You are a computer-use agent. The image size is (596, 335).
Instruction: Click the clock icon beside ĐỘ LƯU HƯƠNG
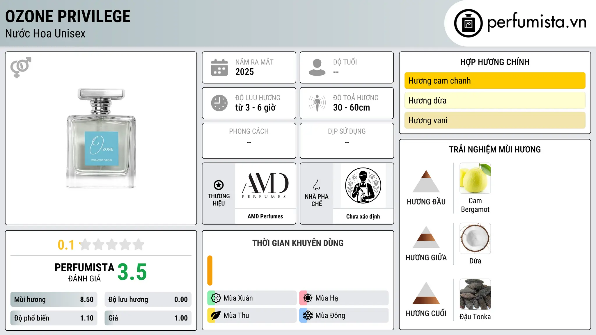click(219, 103)
